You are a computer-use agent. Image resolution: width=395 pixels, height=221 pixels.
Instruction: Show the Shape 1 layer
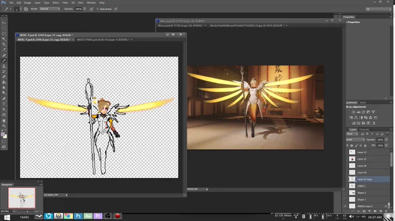pyautogui.click(x=345, y=200)
